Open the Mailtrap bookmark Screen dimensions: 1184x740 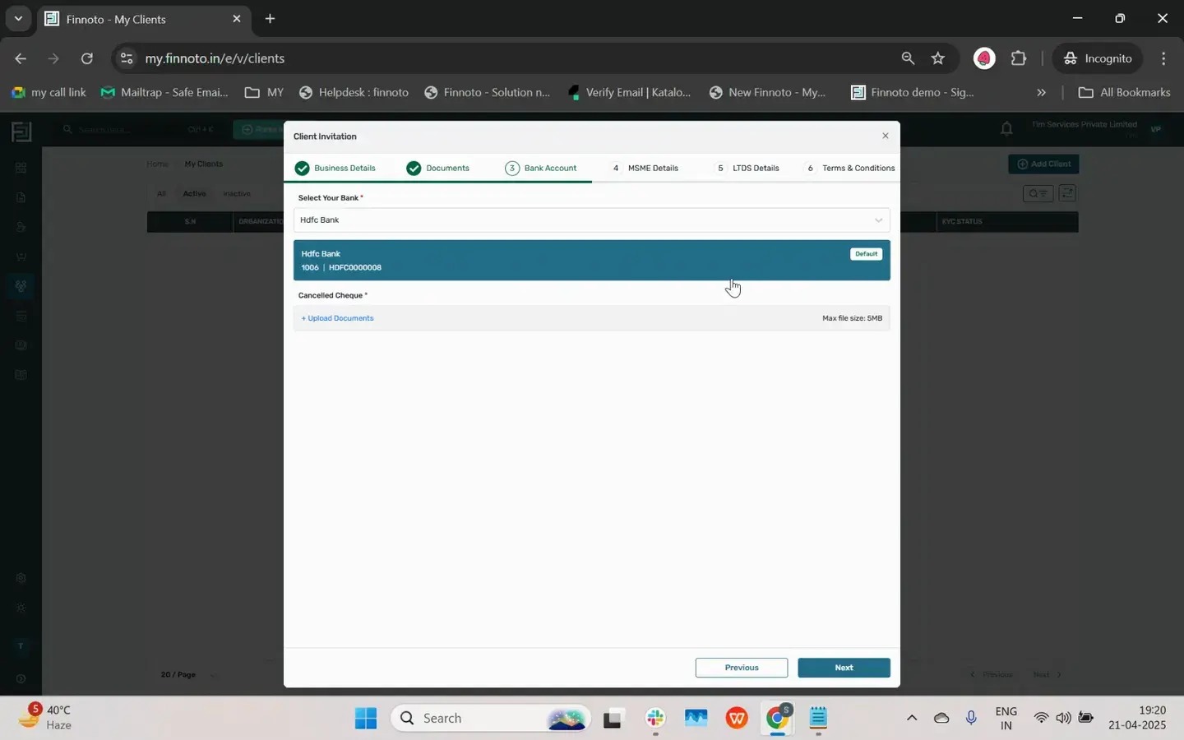[164, 92]
